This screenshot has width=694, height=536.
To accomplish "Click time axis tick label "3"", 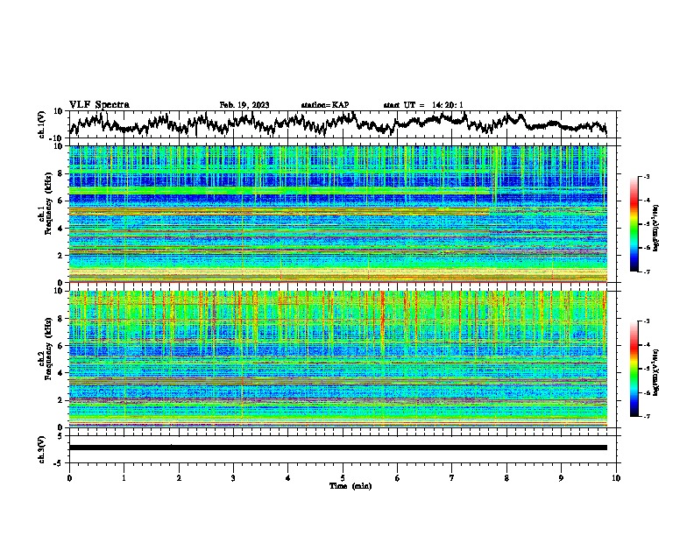I will pos(233,477).
